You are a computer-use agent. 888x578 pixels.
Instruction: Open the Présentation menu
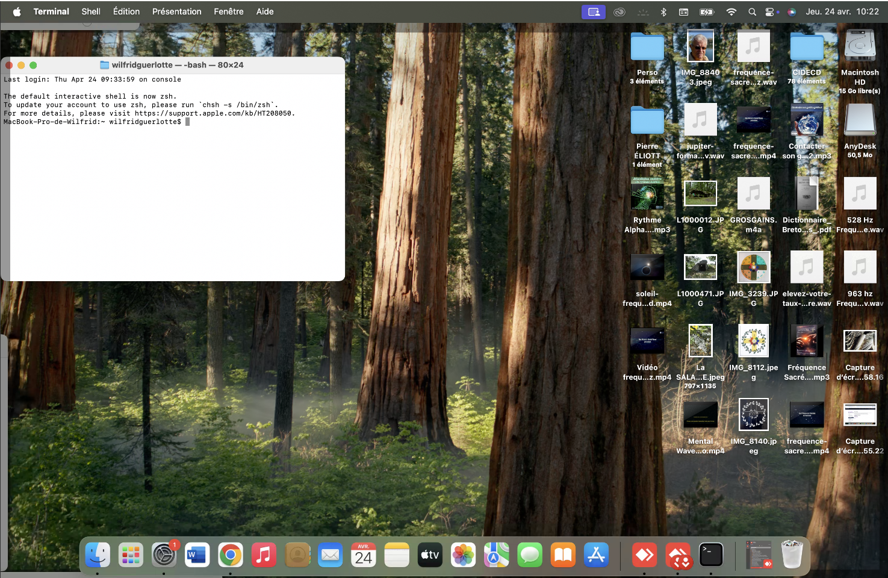tap(176, 11)
